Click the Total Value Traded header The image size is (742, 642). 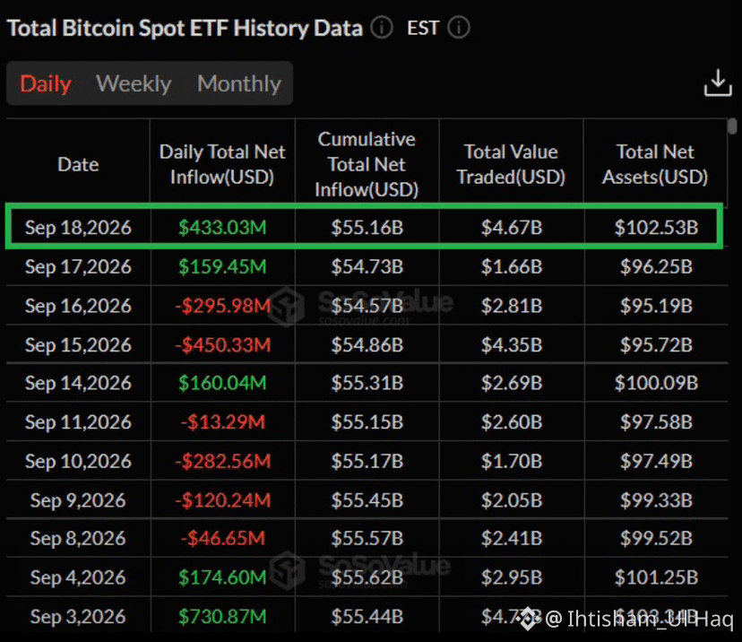(x=511, y=164)
